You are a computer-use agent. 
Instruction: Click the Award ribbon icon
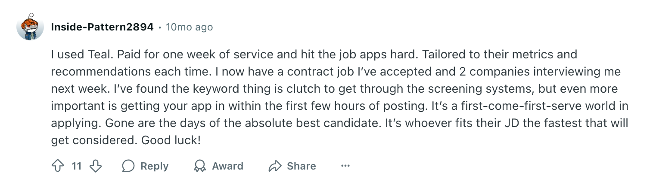[x=199, y=166]
